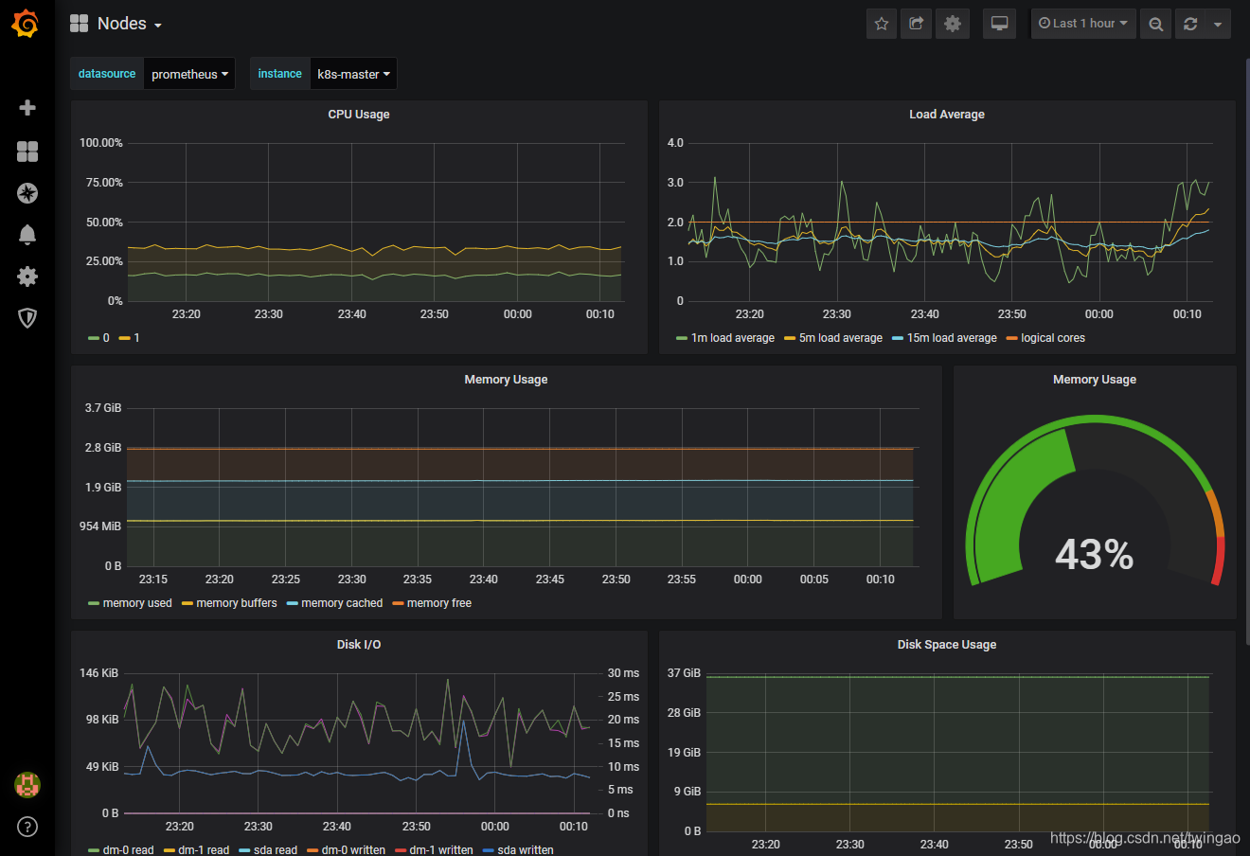Click the user avatar in sidebar
1250x856 pixels.
27,784
